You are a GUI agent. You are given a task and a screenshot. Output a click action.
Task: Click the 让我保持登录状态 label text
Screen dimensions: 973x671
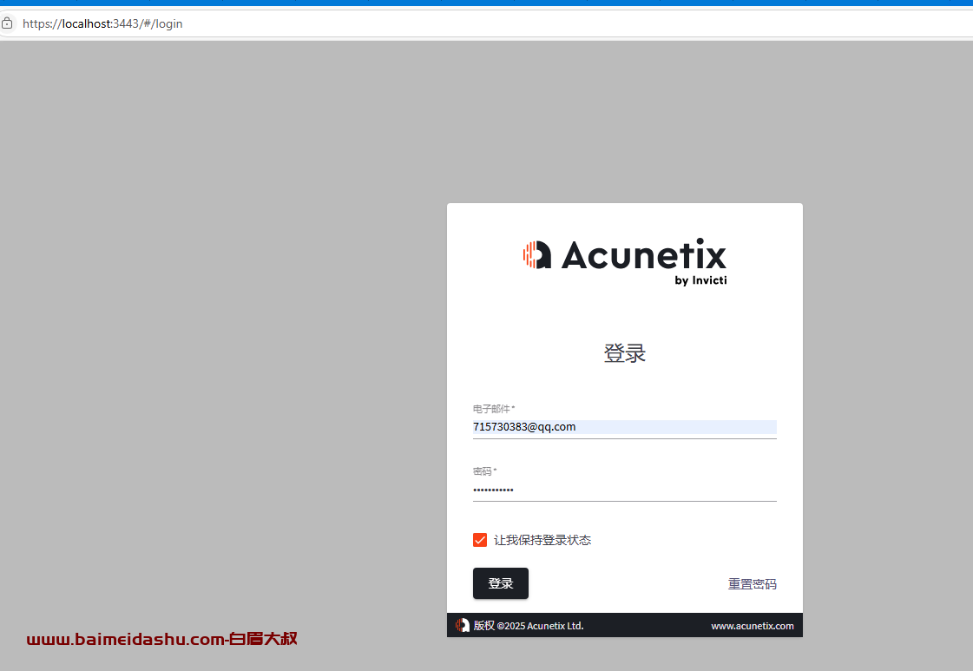[542, 540]
